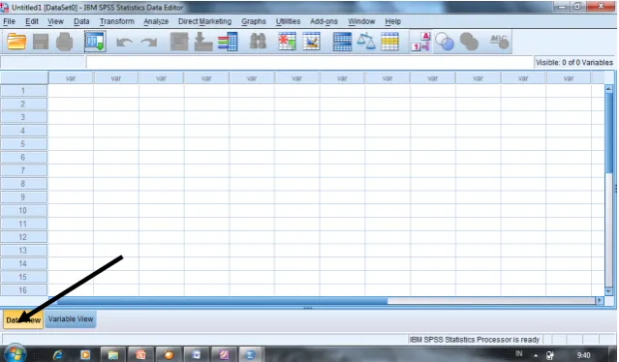
Task: Open the Graphs menu
Action: 254,21
